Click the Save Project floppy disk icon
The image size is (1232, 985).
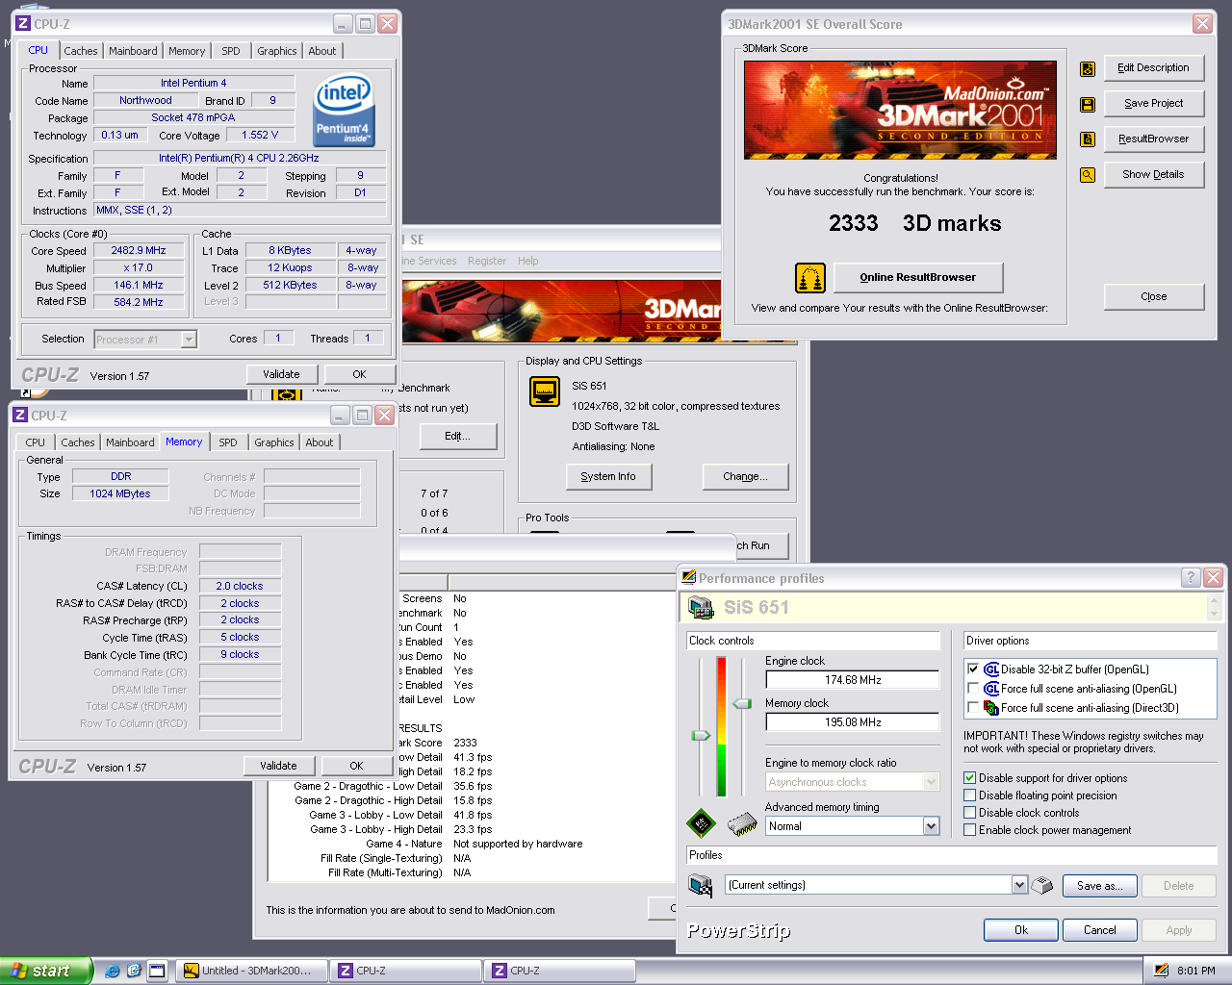pyautogui.click(x=1088, y=105)
